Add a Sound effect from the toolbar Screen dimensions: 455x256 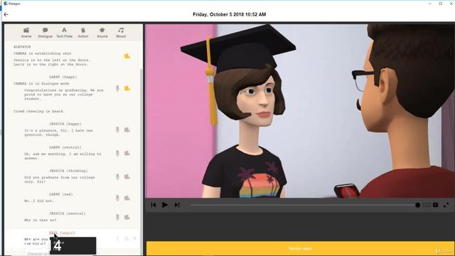[102, 32]
